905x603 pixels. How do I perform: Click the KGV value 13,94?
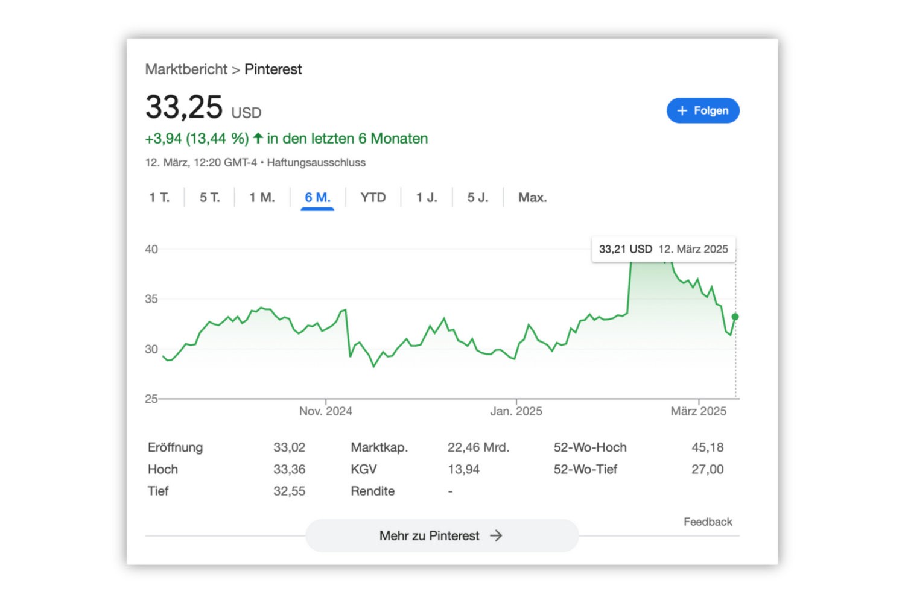[463, 469]
